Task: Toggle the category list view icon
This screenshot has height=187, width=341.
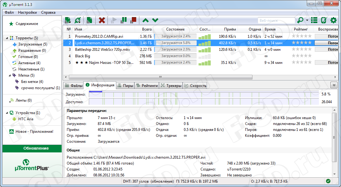Action: coord(314,20)
